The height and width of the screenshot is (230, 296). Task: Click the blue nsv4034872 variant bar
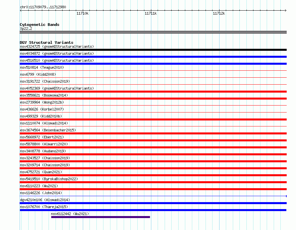click(153, 57)
